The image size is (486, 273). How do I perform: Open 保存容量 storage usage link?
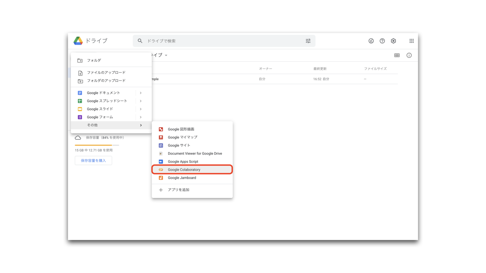pyautogui.click(x=105, y=138)
